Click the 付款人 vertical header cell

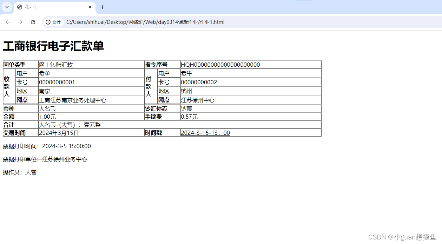point(151,86)
